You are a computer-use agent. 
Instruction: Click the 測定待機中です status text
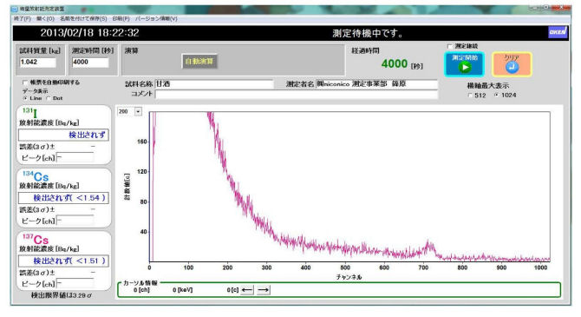point(367,33)
